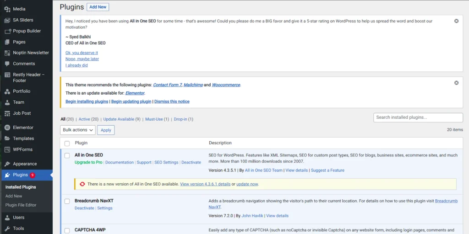Click the Team sidebar icon
Viewport: 469px width, 234px height.
(x=7, y=102)
